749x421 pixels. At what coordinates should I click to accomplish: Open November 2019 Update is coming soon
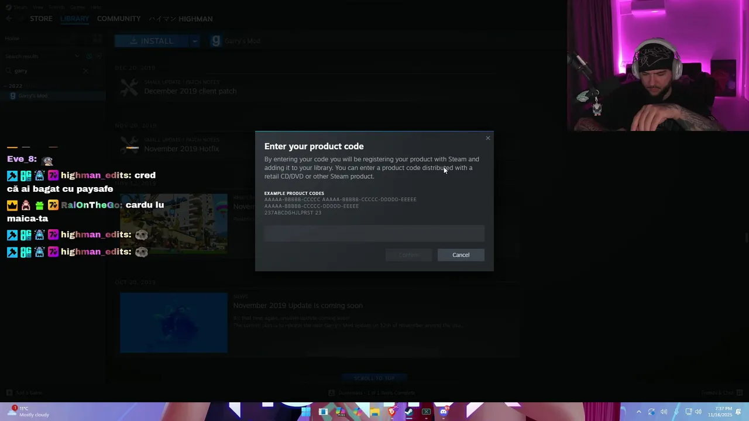coord(298,305)
